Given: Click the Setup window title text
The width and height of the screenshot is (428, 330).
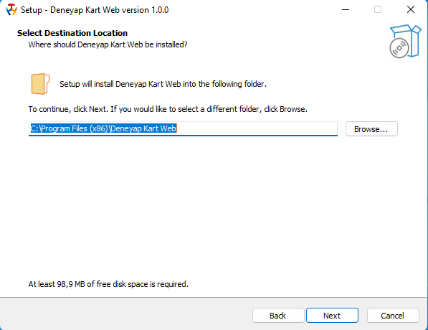Looking at the screenshot, I should pos(95,10).
